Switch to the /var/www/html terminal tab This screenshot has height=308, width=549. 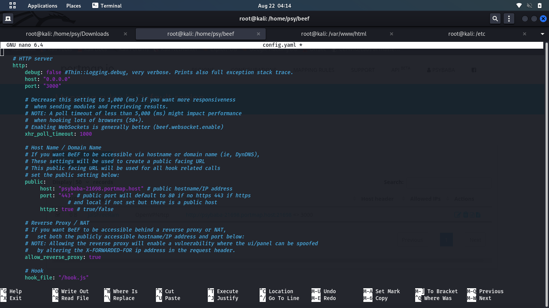click(x=334, y=33)
